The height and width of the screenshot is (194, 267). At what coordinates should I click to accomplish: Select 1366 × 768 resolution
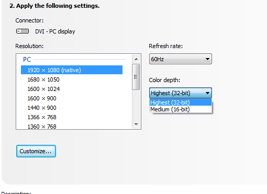(x=72, y=117)
